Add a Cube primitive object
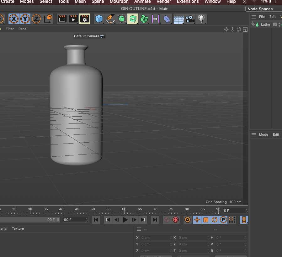The image size is (282, 257). (x=99, y=19)
